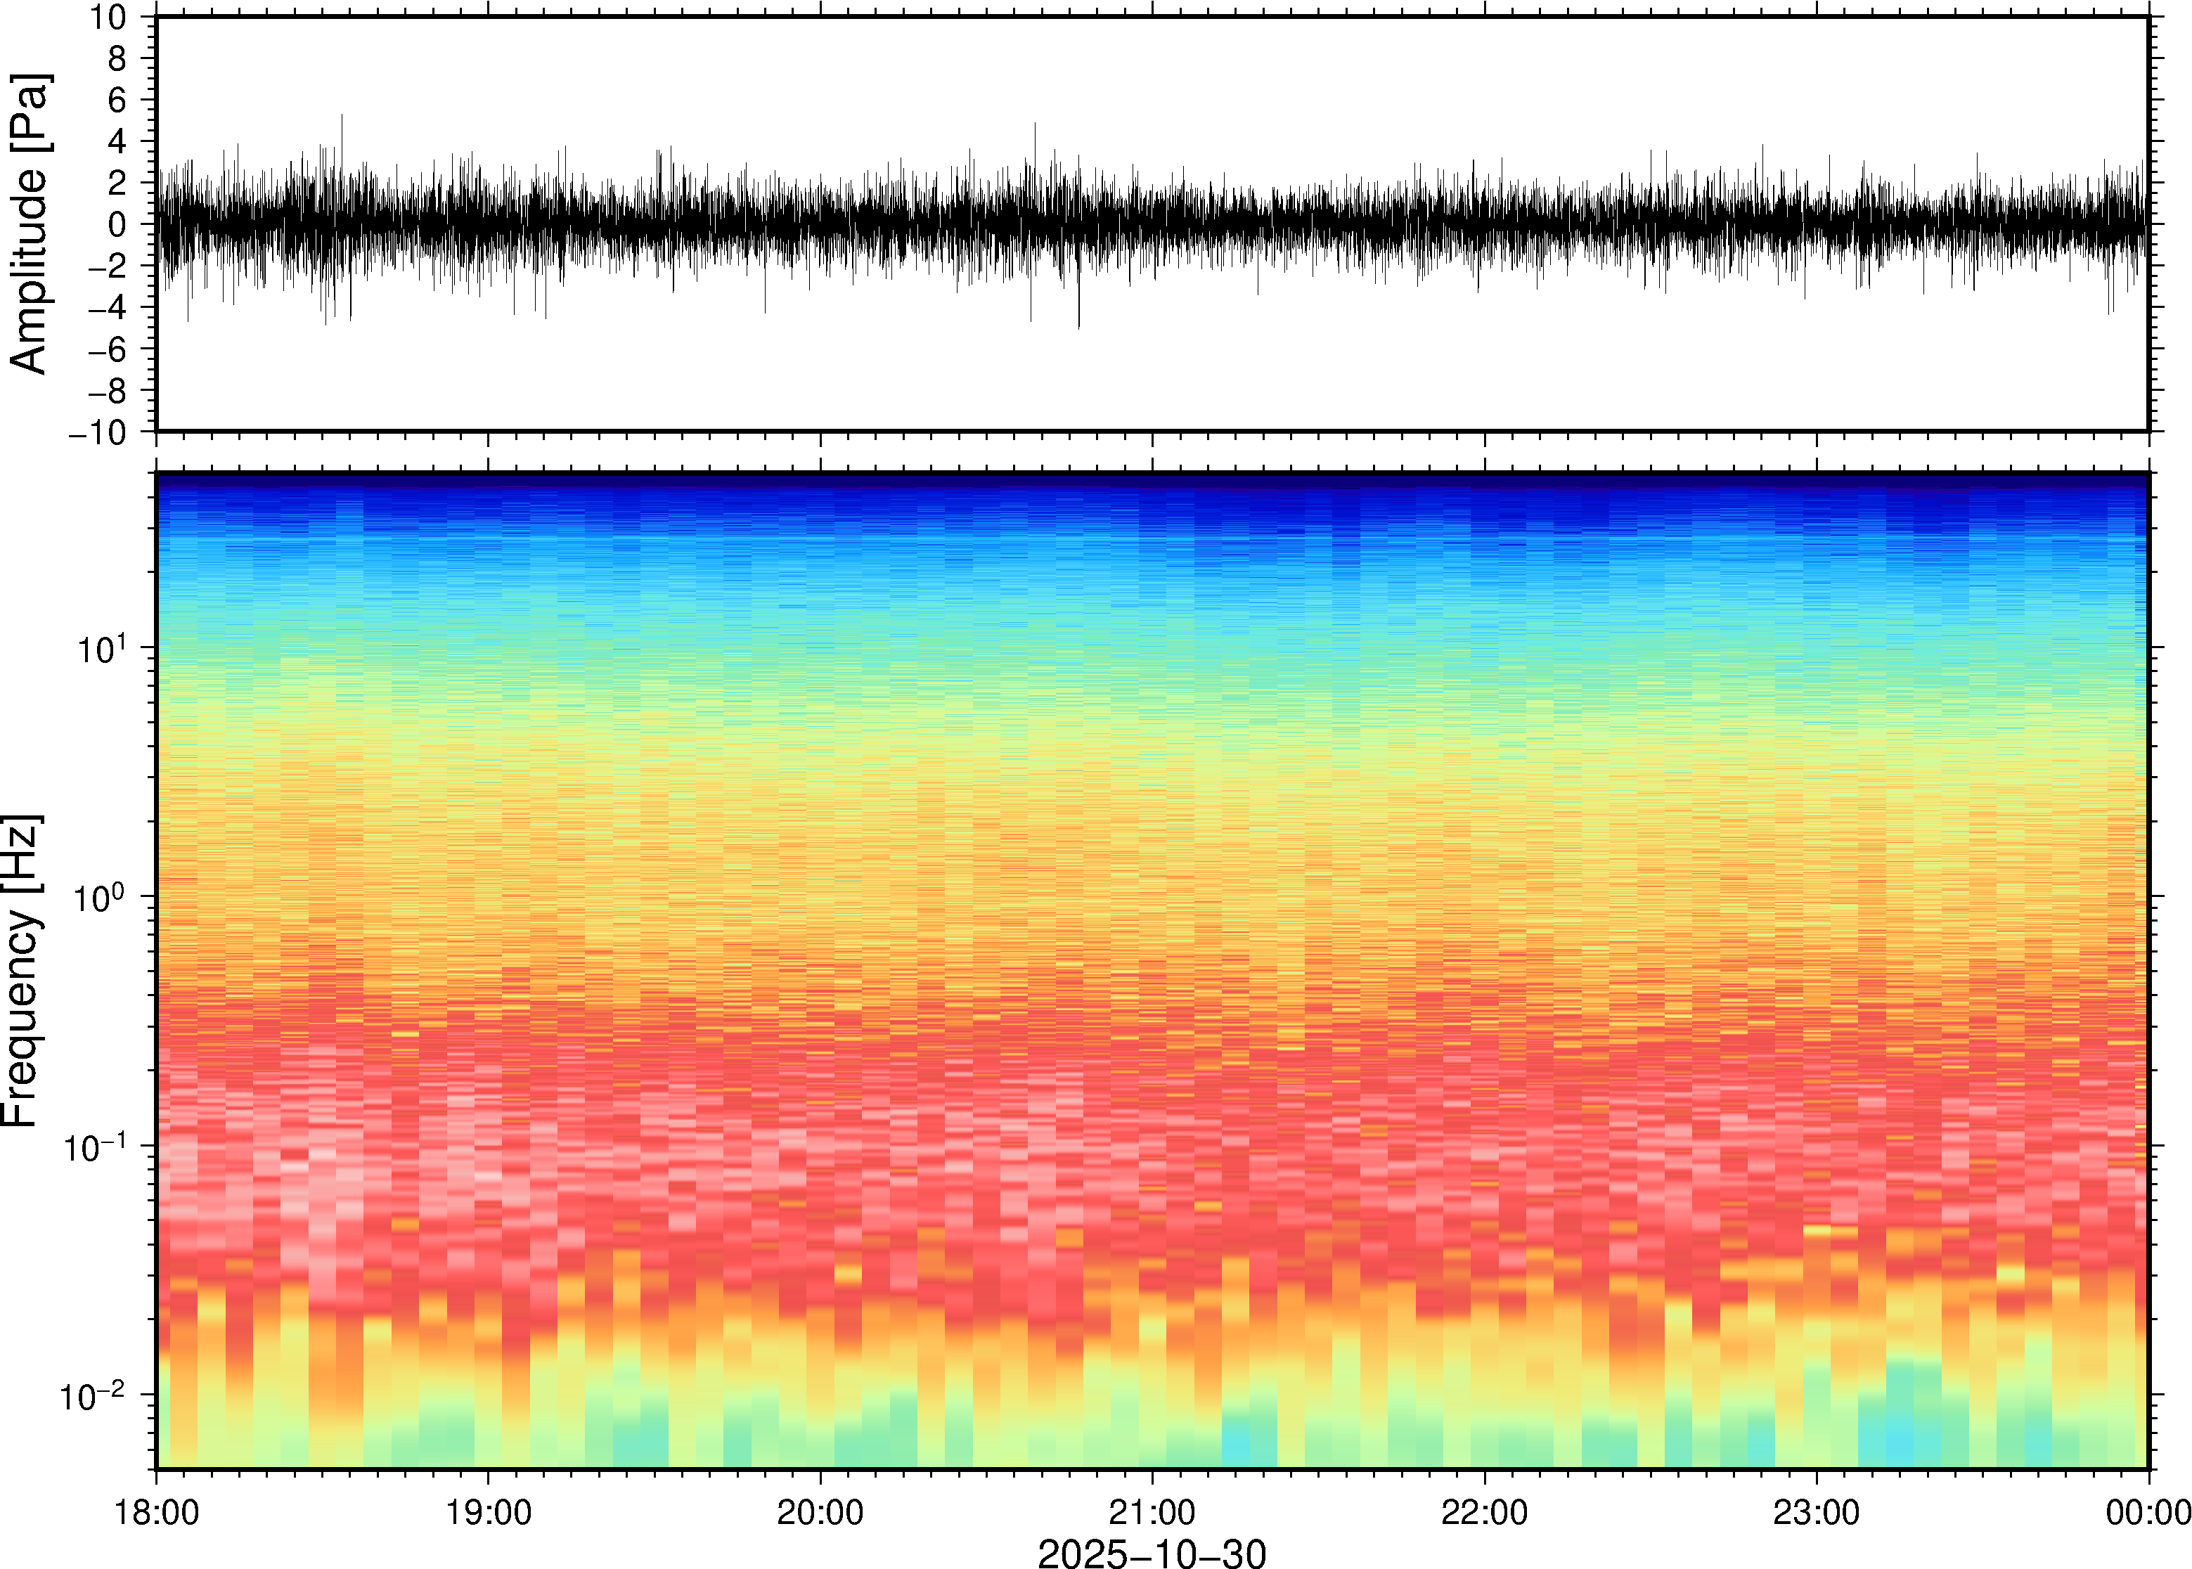Click the 22:00 time axis label
The width and height of the screenshot is (2192, 1569).
[x=1484, y=1512]
